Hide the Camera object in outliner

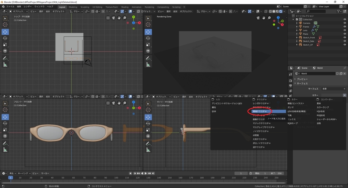click(x=345, y=23)
